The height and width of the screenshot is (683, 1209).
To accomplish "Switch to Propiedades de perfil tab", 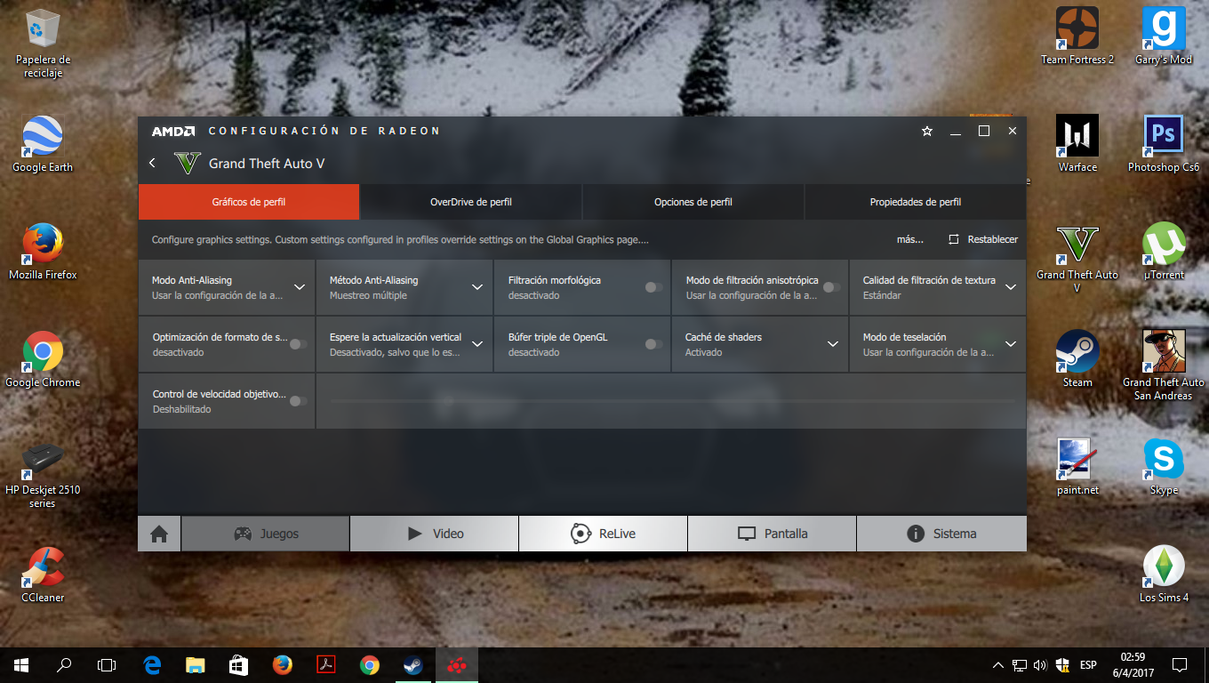I will point(916,202).
